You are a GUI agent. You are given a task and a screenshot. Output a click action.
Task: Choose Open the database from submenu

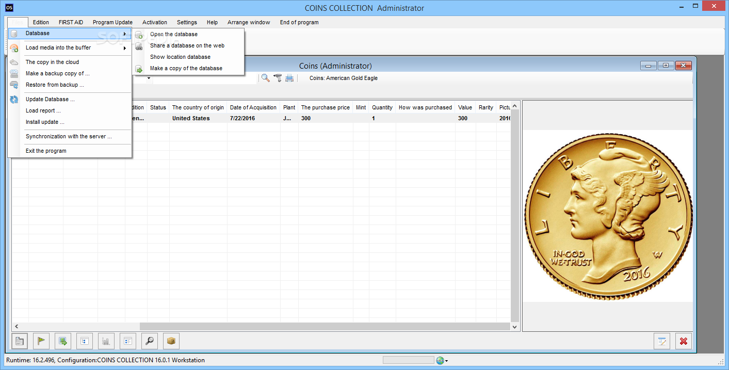[174, 34]
